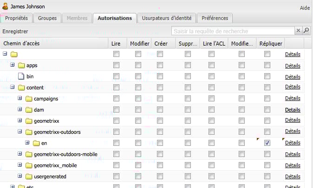Open Détails for the apps row
Screen dimensions: 313x188
(293, 66)
